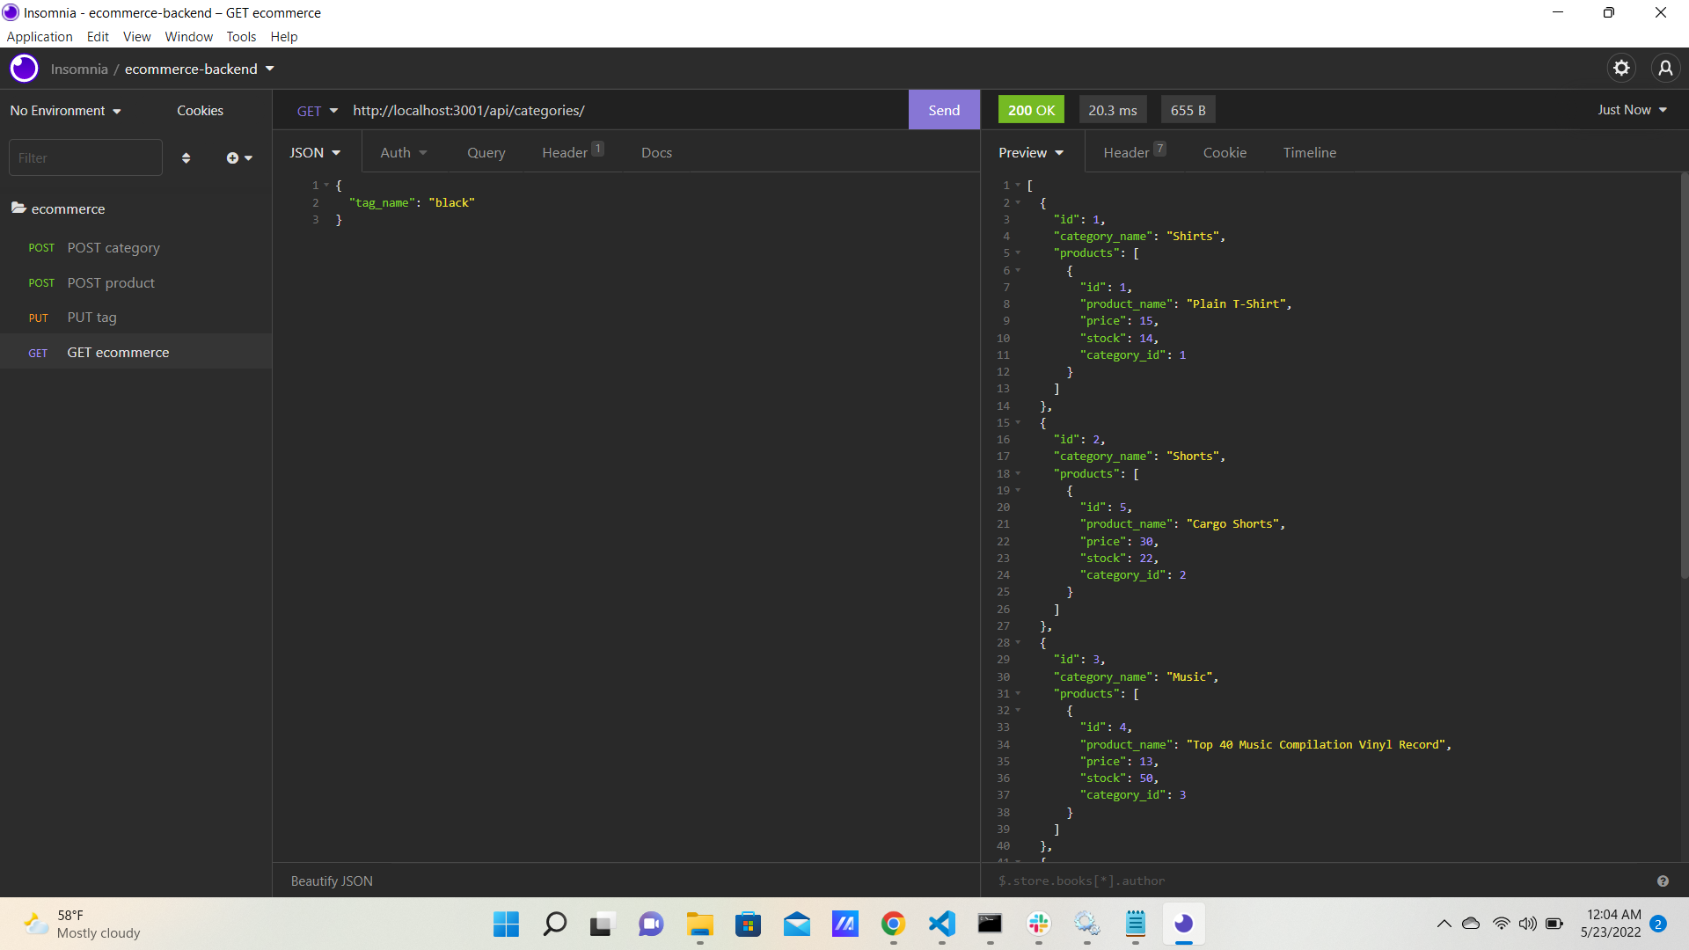Open Slack in taskbar

[x=1039, y=924]
